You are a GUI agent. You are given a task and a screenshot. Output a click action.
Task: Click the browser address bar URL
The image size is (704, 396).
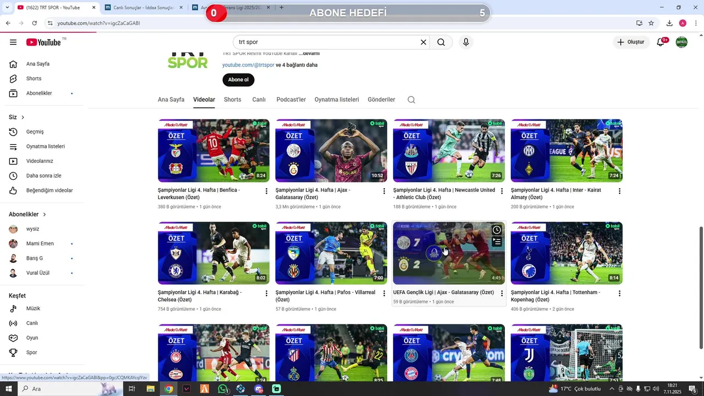(x=98, y=23)
